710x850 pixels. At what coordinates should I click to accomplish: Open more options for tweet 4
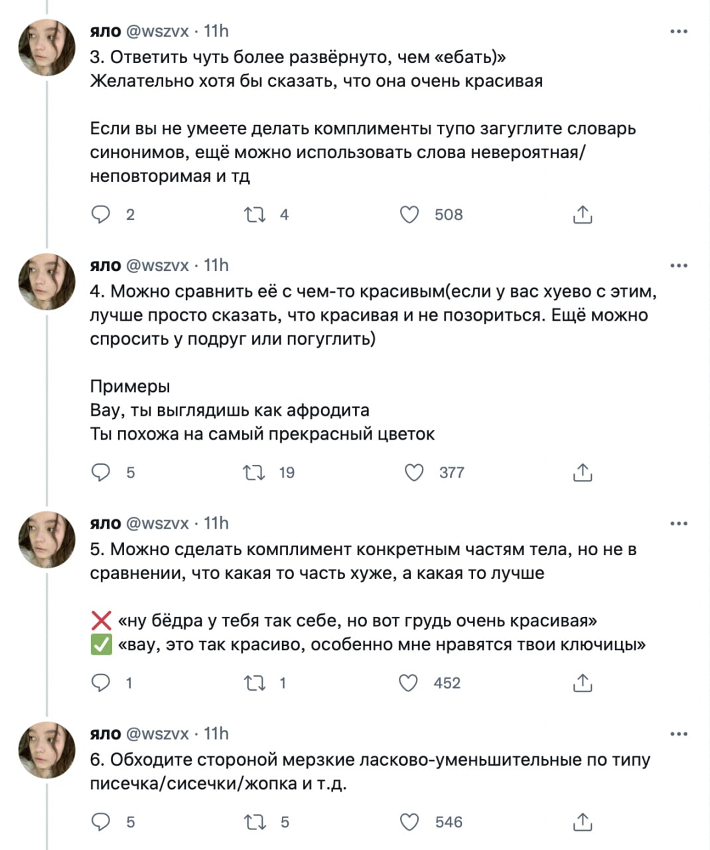pyautogui.click(x=678, y=266)
